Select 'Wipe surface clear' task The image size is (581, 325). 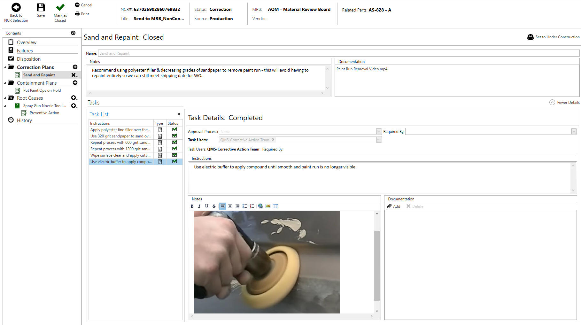(x=120, y=155)
